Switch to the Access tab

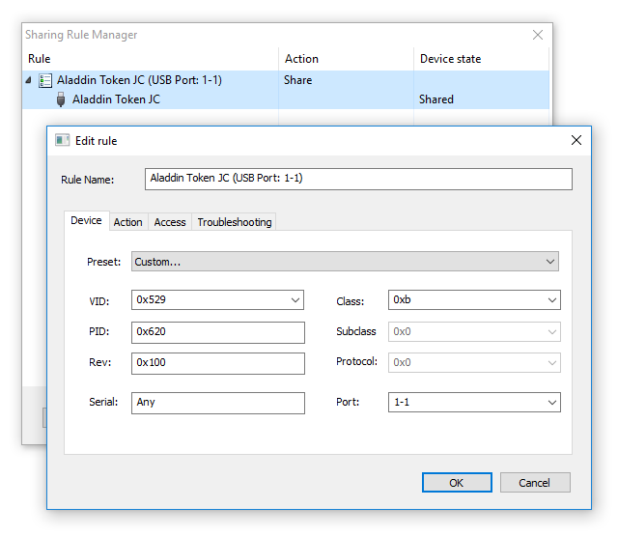170,222
